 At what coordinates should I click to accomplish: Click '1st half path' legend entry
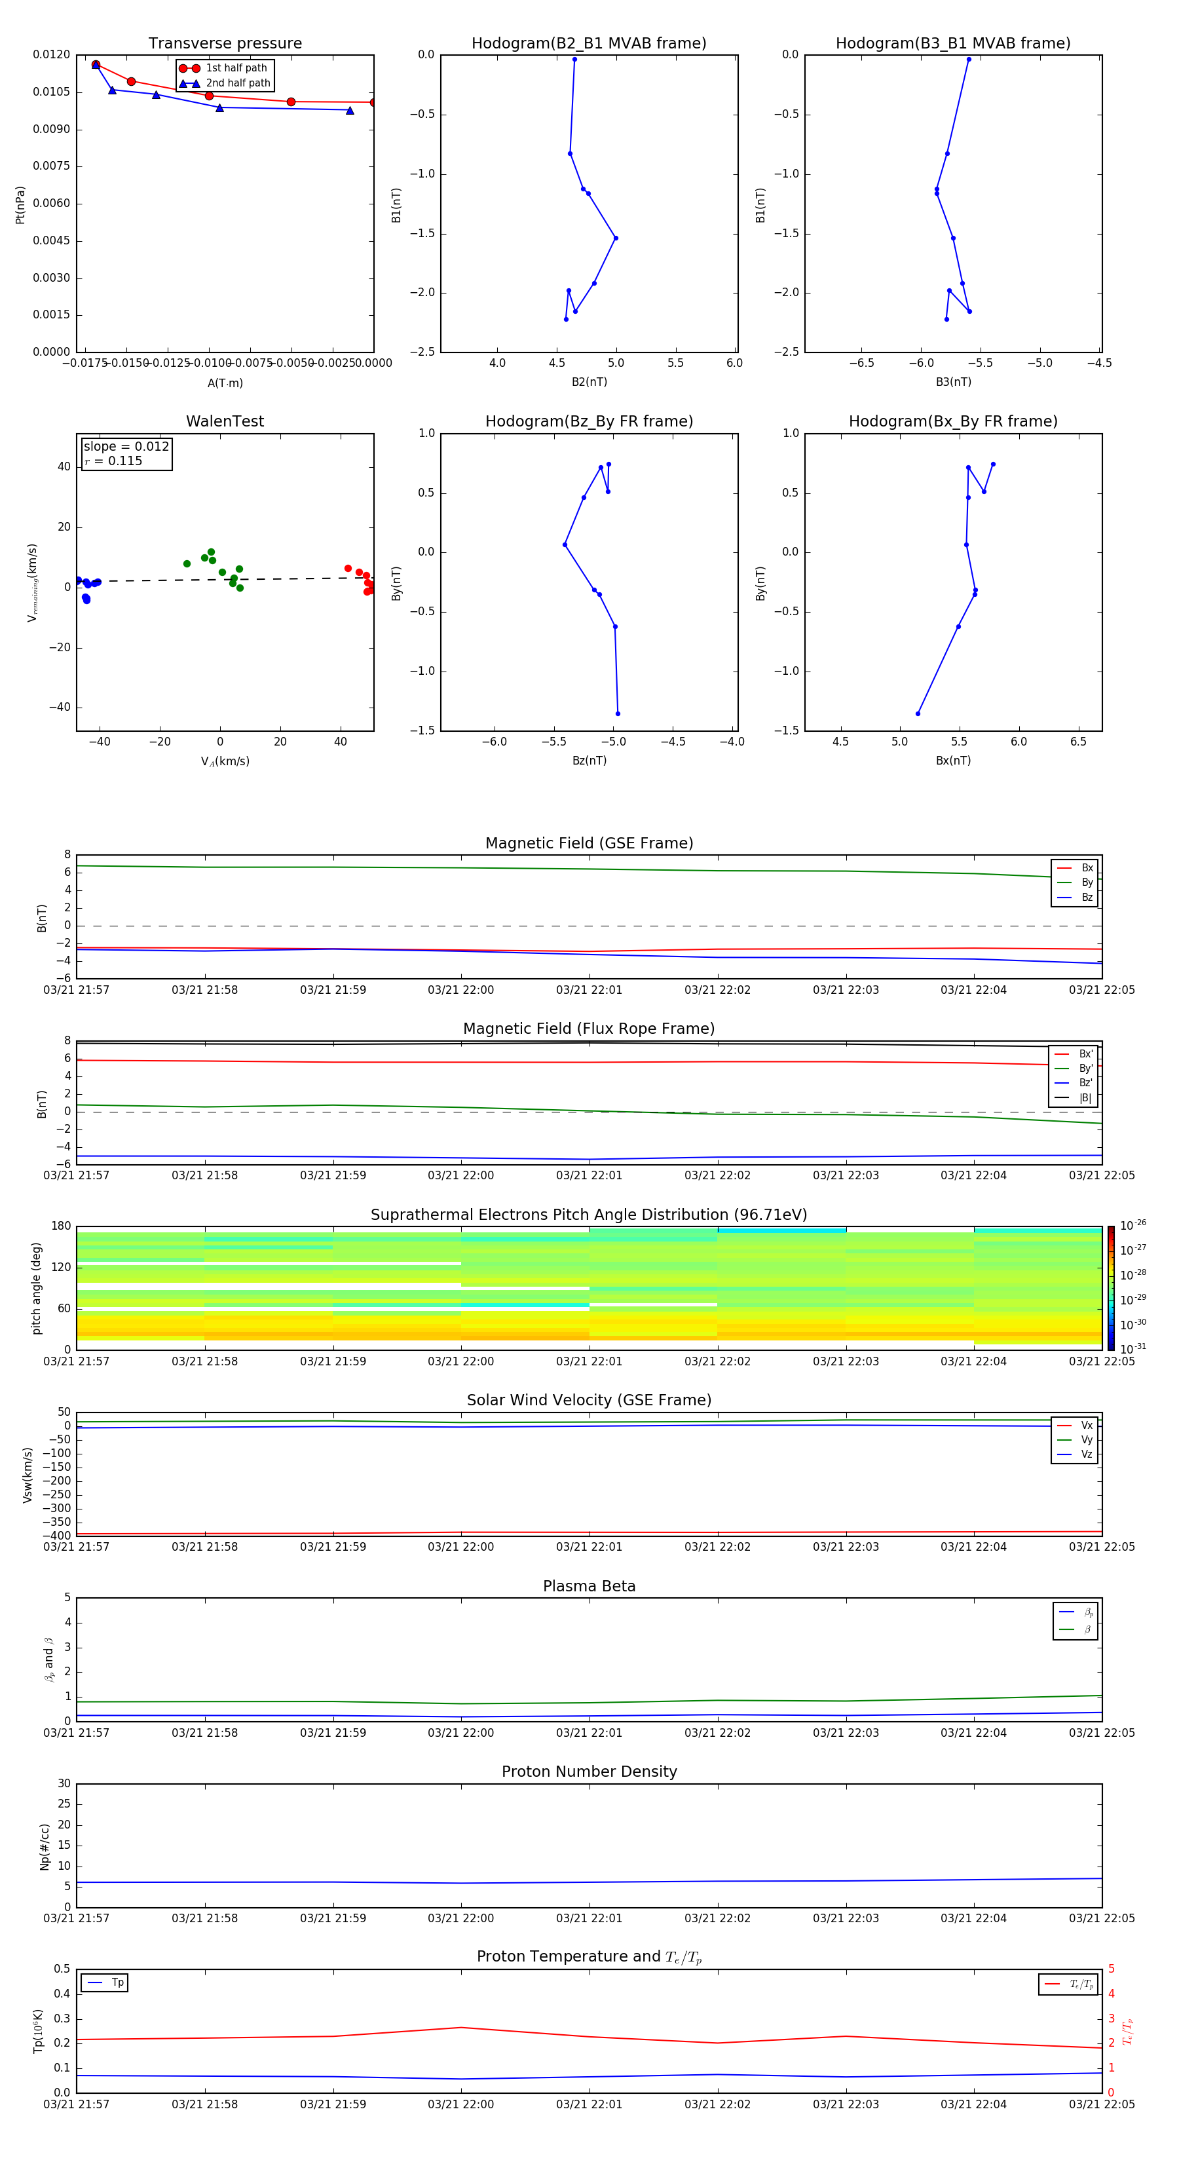(224, 68)
